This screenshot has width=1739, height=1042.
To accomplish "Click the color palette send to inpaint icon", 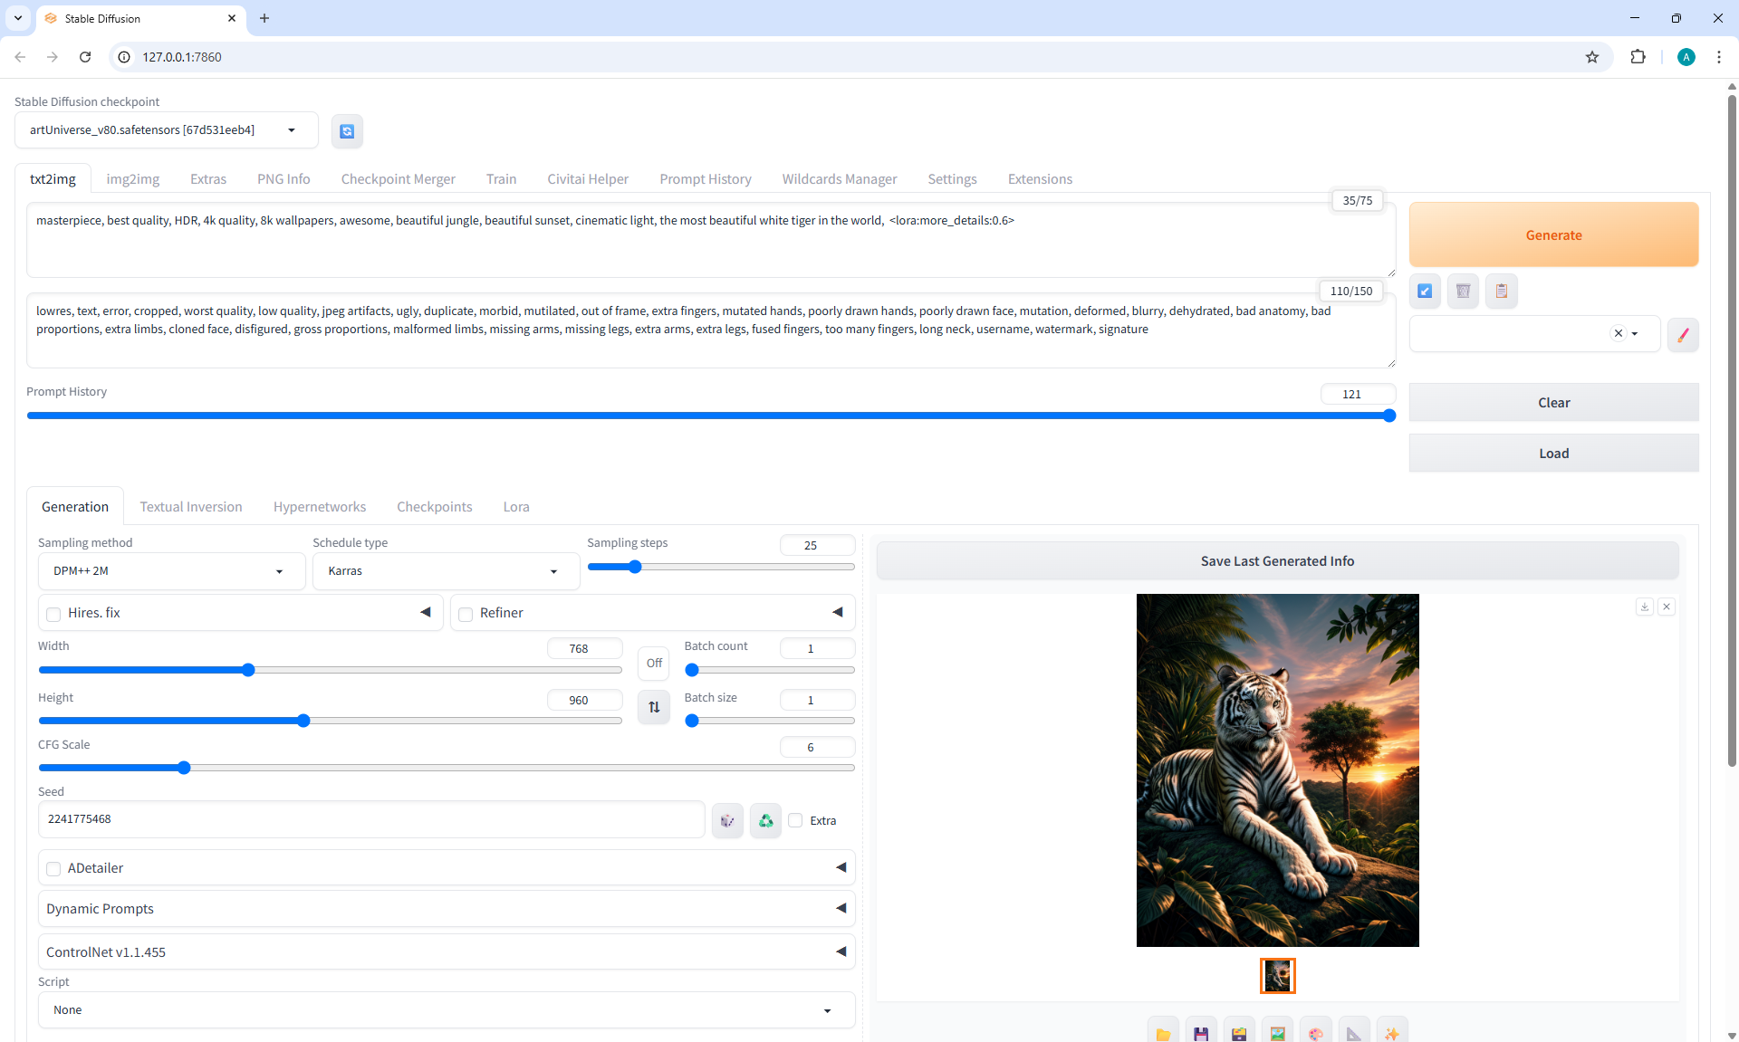I will point(1315,1033).
